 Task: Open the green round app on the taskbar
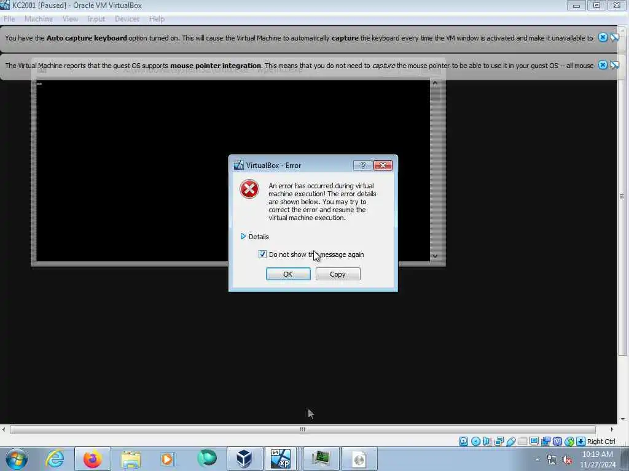coord(206,458)
